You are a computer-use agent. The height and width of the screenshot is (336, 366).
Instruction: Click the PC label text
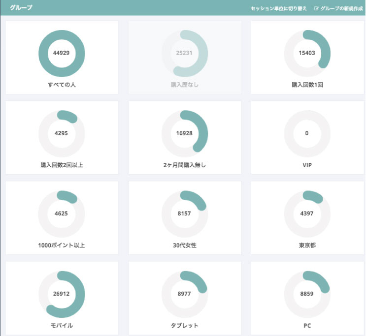[x=307, y=326]
